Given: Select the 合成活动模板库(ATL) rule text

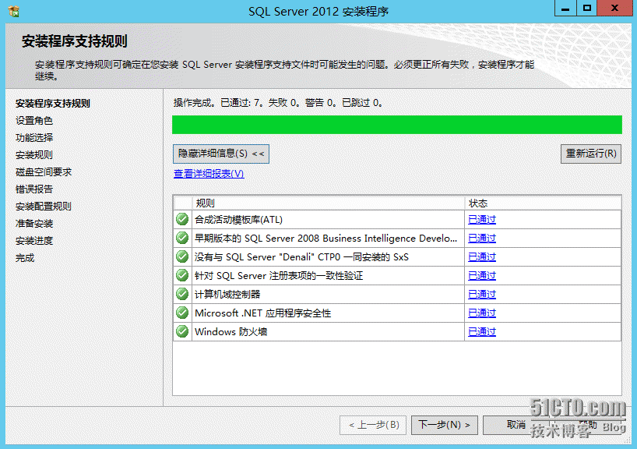Looking at the screenshot, I should coord(238,220).
